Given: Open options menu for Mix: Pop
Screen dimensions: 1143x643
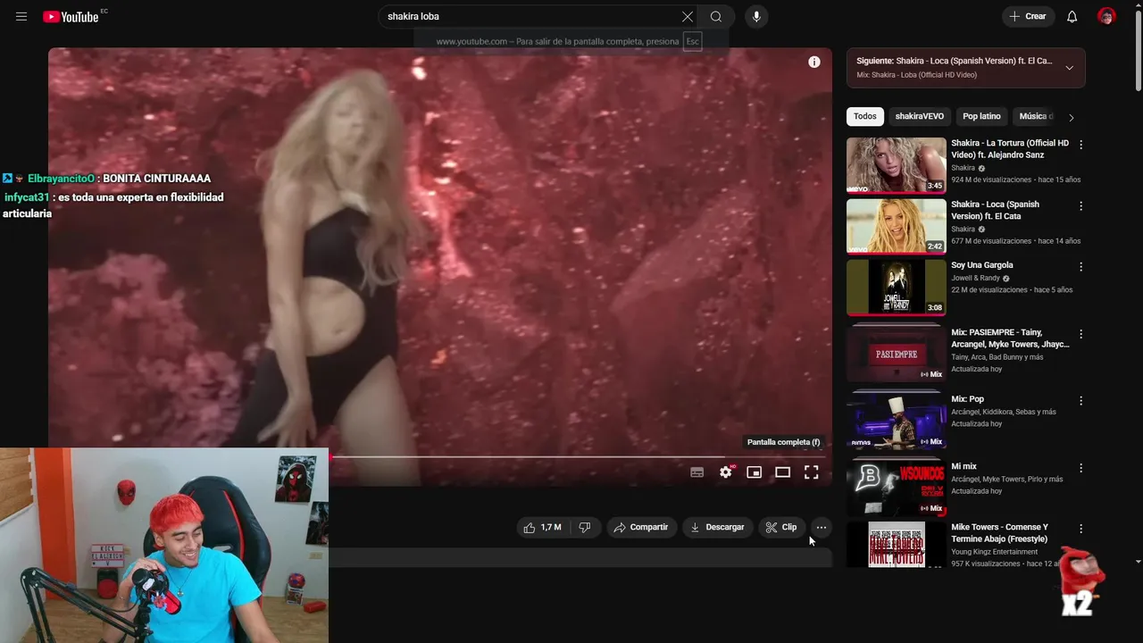Looking at the screenshot, I should click(x=1080, y=401).
